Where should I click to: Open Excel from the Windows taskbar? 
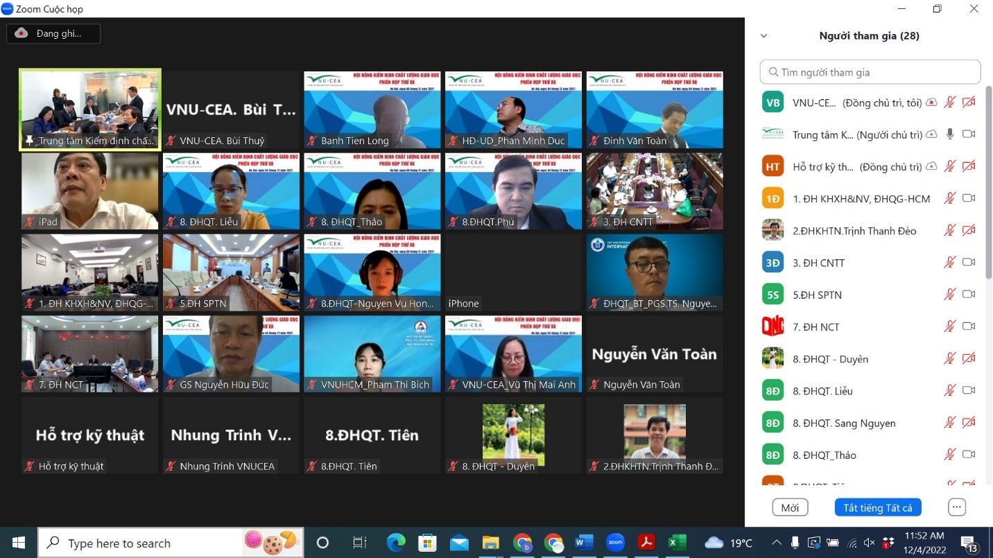click(x=677, y=543)
